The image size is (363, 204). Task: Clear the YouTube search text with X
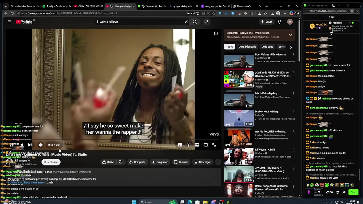pos(186,22)
